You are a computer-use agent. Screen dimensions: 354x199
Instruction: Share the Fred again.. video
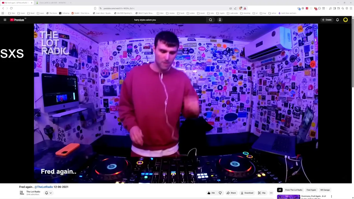click(x=231, y=193)
